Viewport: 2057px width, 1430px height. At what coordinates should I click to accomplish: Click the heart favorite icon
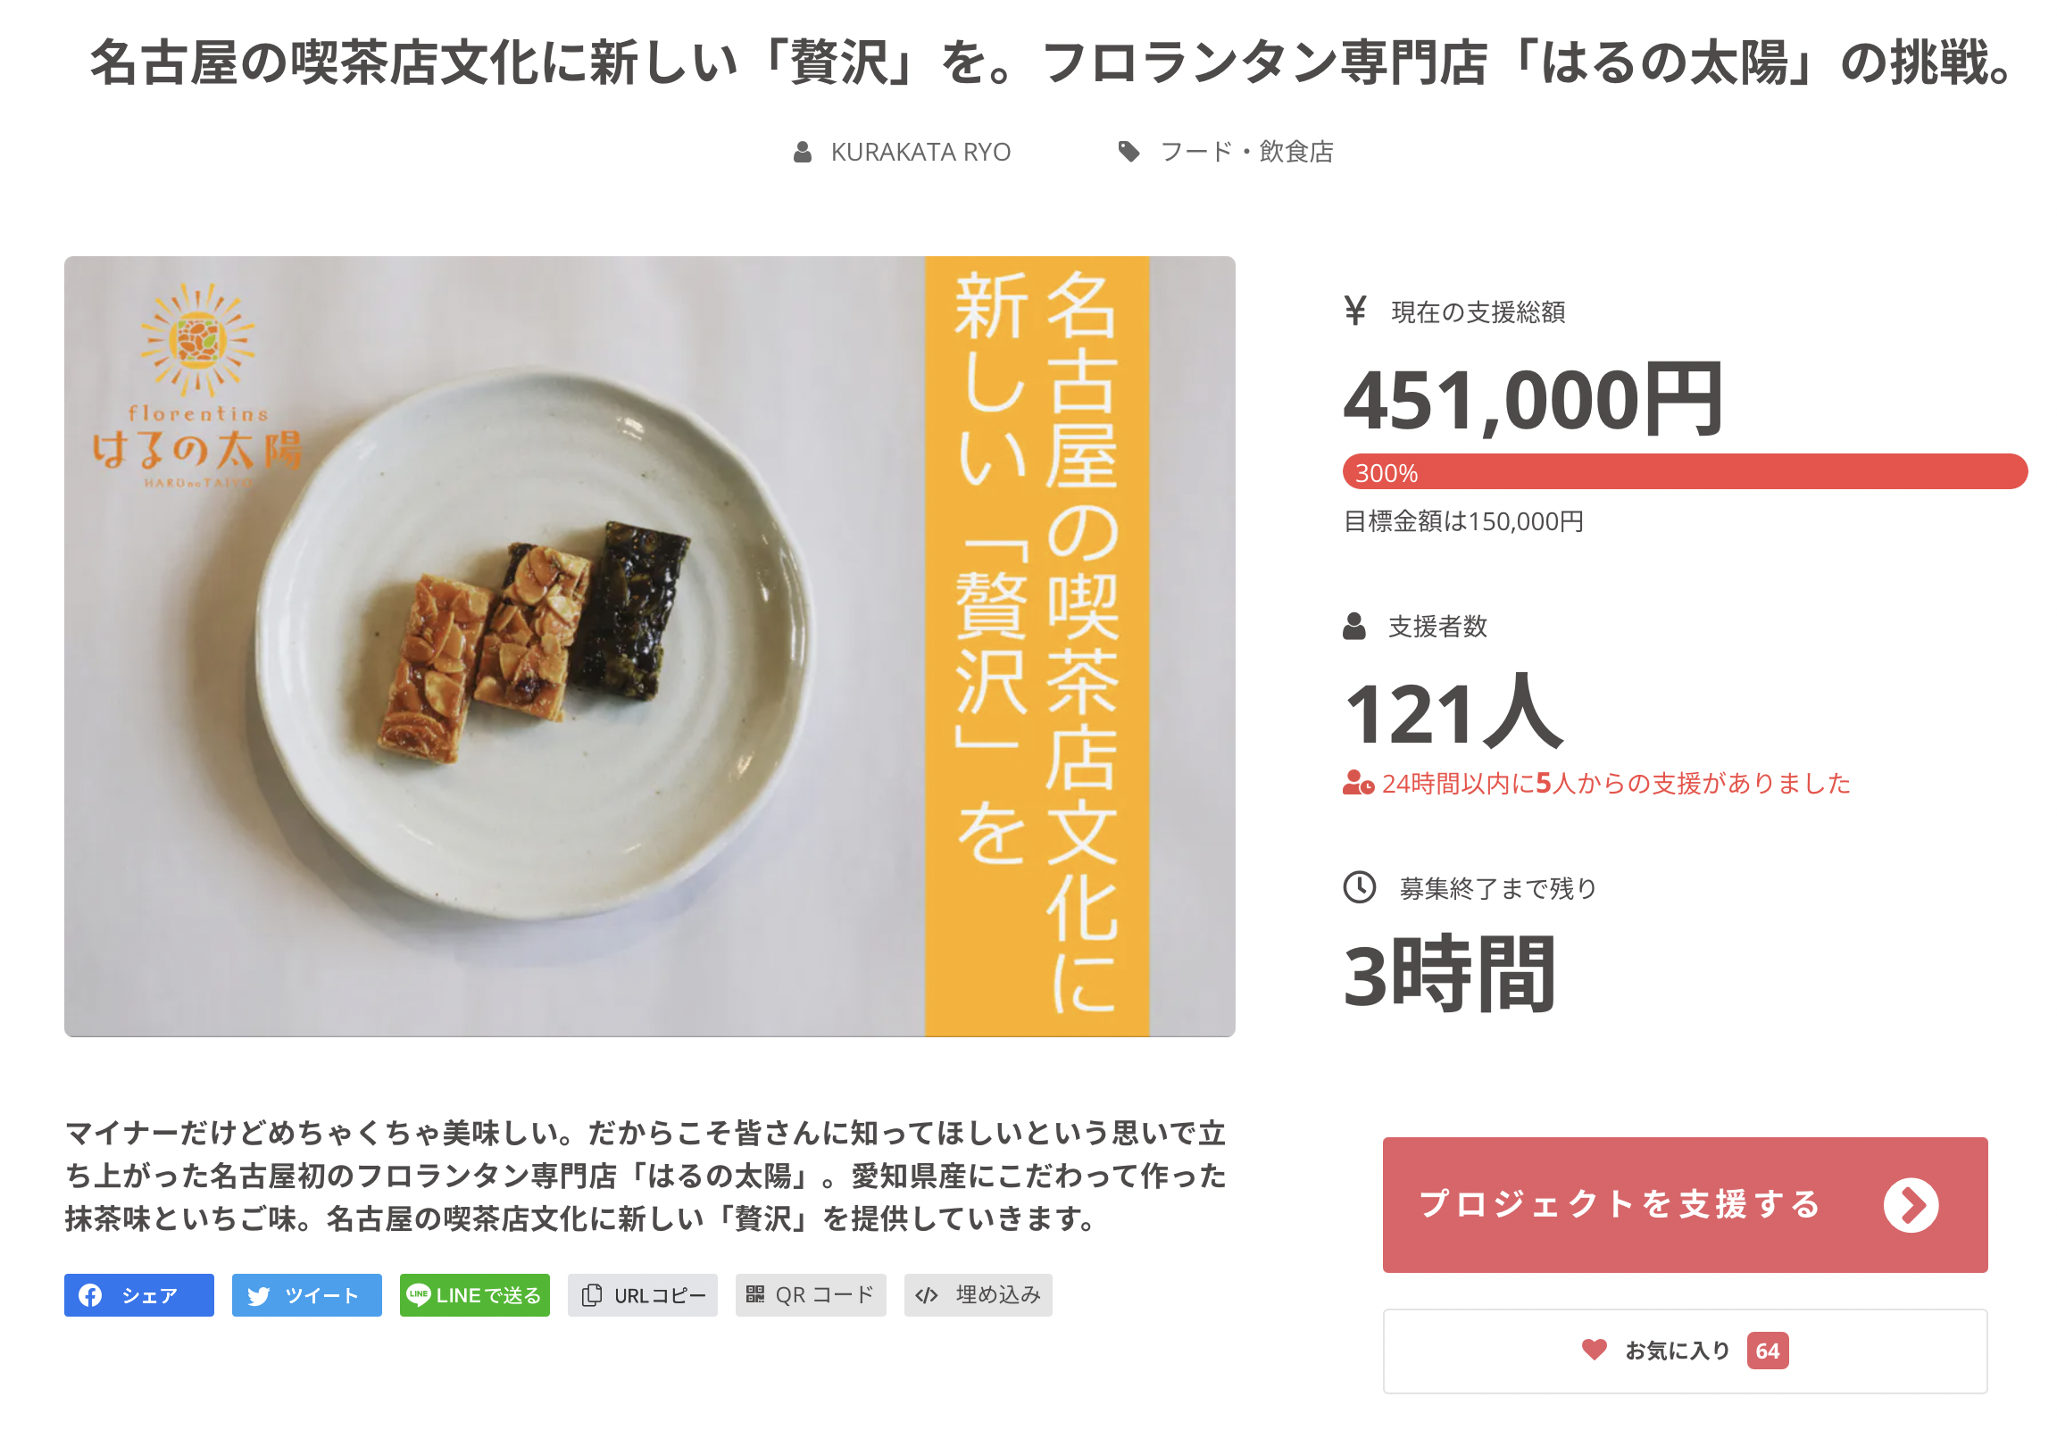(1594, 1350)
